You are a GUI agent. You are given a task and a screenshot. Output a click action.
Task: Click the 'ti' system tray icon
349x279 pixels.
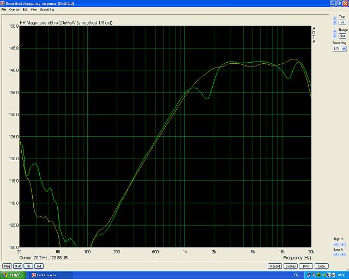pyautogui.click(x=329, y=275)
